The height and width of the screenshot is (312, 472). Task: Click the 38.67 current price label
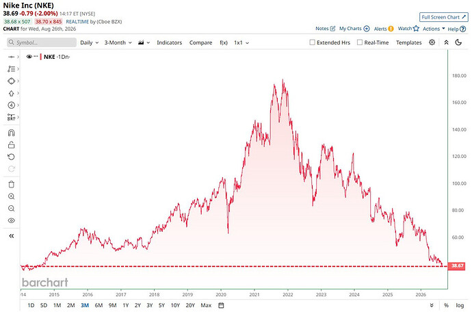[456, 265]
